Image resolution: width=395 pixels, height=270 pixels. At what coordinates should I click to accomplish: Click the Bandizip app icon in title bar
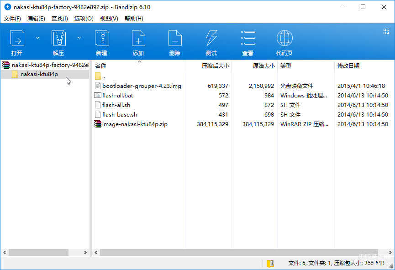tap(8, 7)
